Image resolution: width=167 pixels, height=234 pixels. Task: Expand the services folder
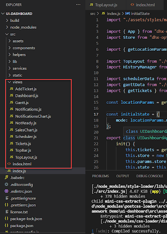click(x=10, y=68)
